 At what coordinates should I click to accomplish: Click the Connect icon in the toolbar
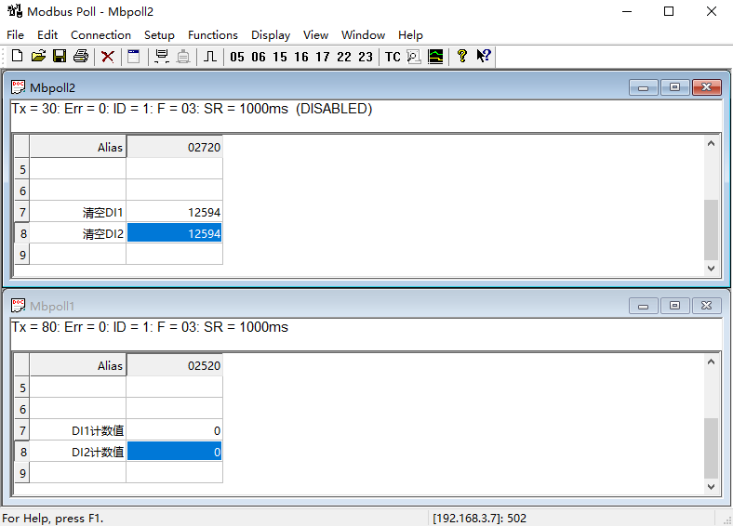tap(162, 57)
